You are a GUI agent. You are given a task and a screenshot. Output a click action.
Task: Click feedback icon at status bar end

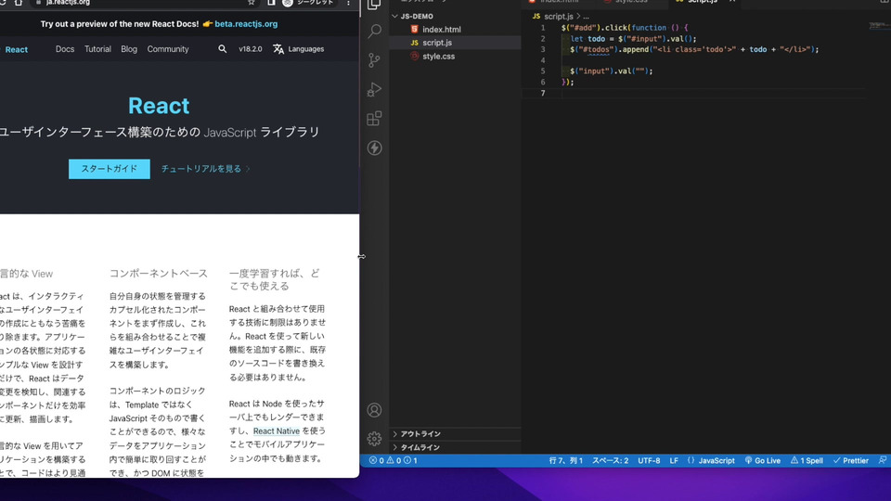tap(883, 460)
